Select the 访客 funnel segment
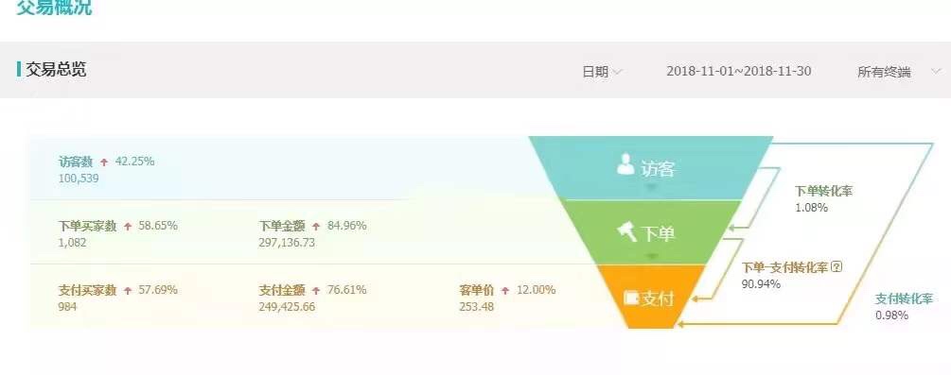 (x=651, y=168)
